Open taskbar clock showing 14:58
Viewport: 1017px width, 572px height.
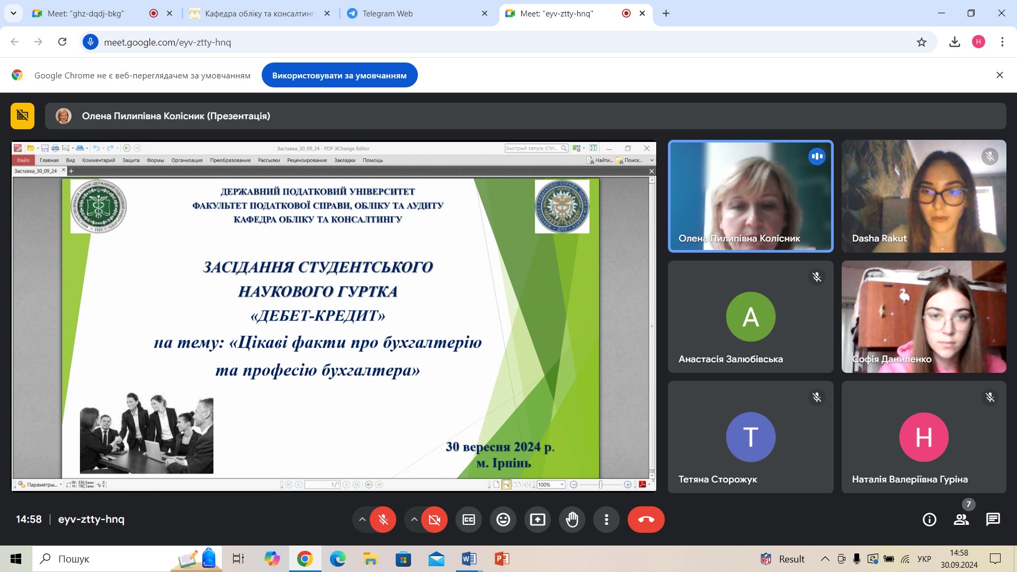(959, 559)
